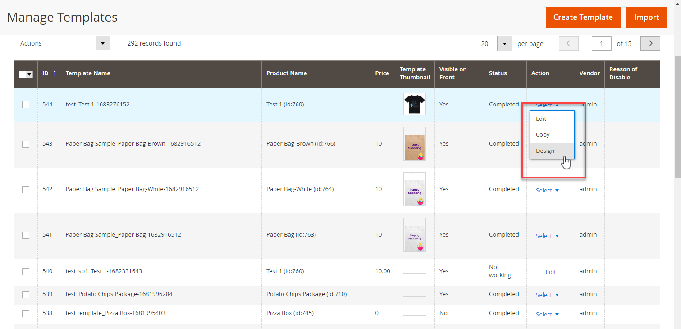The image size is (681, 329).
Task: Open the Actions bulk dropdown
Action: click(62, 43)
